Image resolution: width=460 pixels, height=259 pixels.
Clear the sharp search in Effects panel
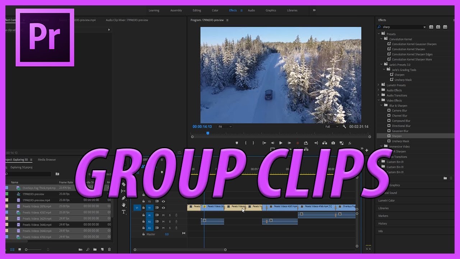(424, 27)
